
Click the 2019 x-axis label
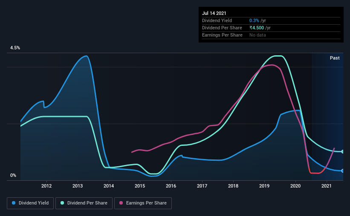click(264, 186)
